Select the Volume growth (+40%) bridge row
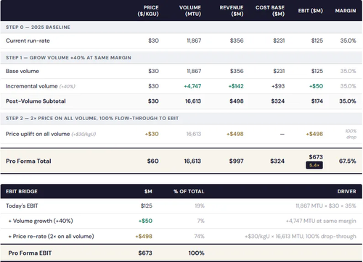 [x=181, y=221]
